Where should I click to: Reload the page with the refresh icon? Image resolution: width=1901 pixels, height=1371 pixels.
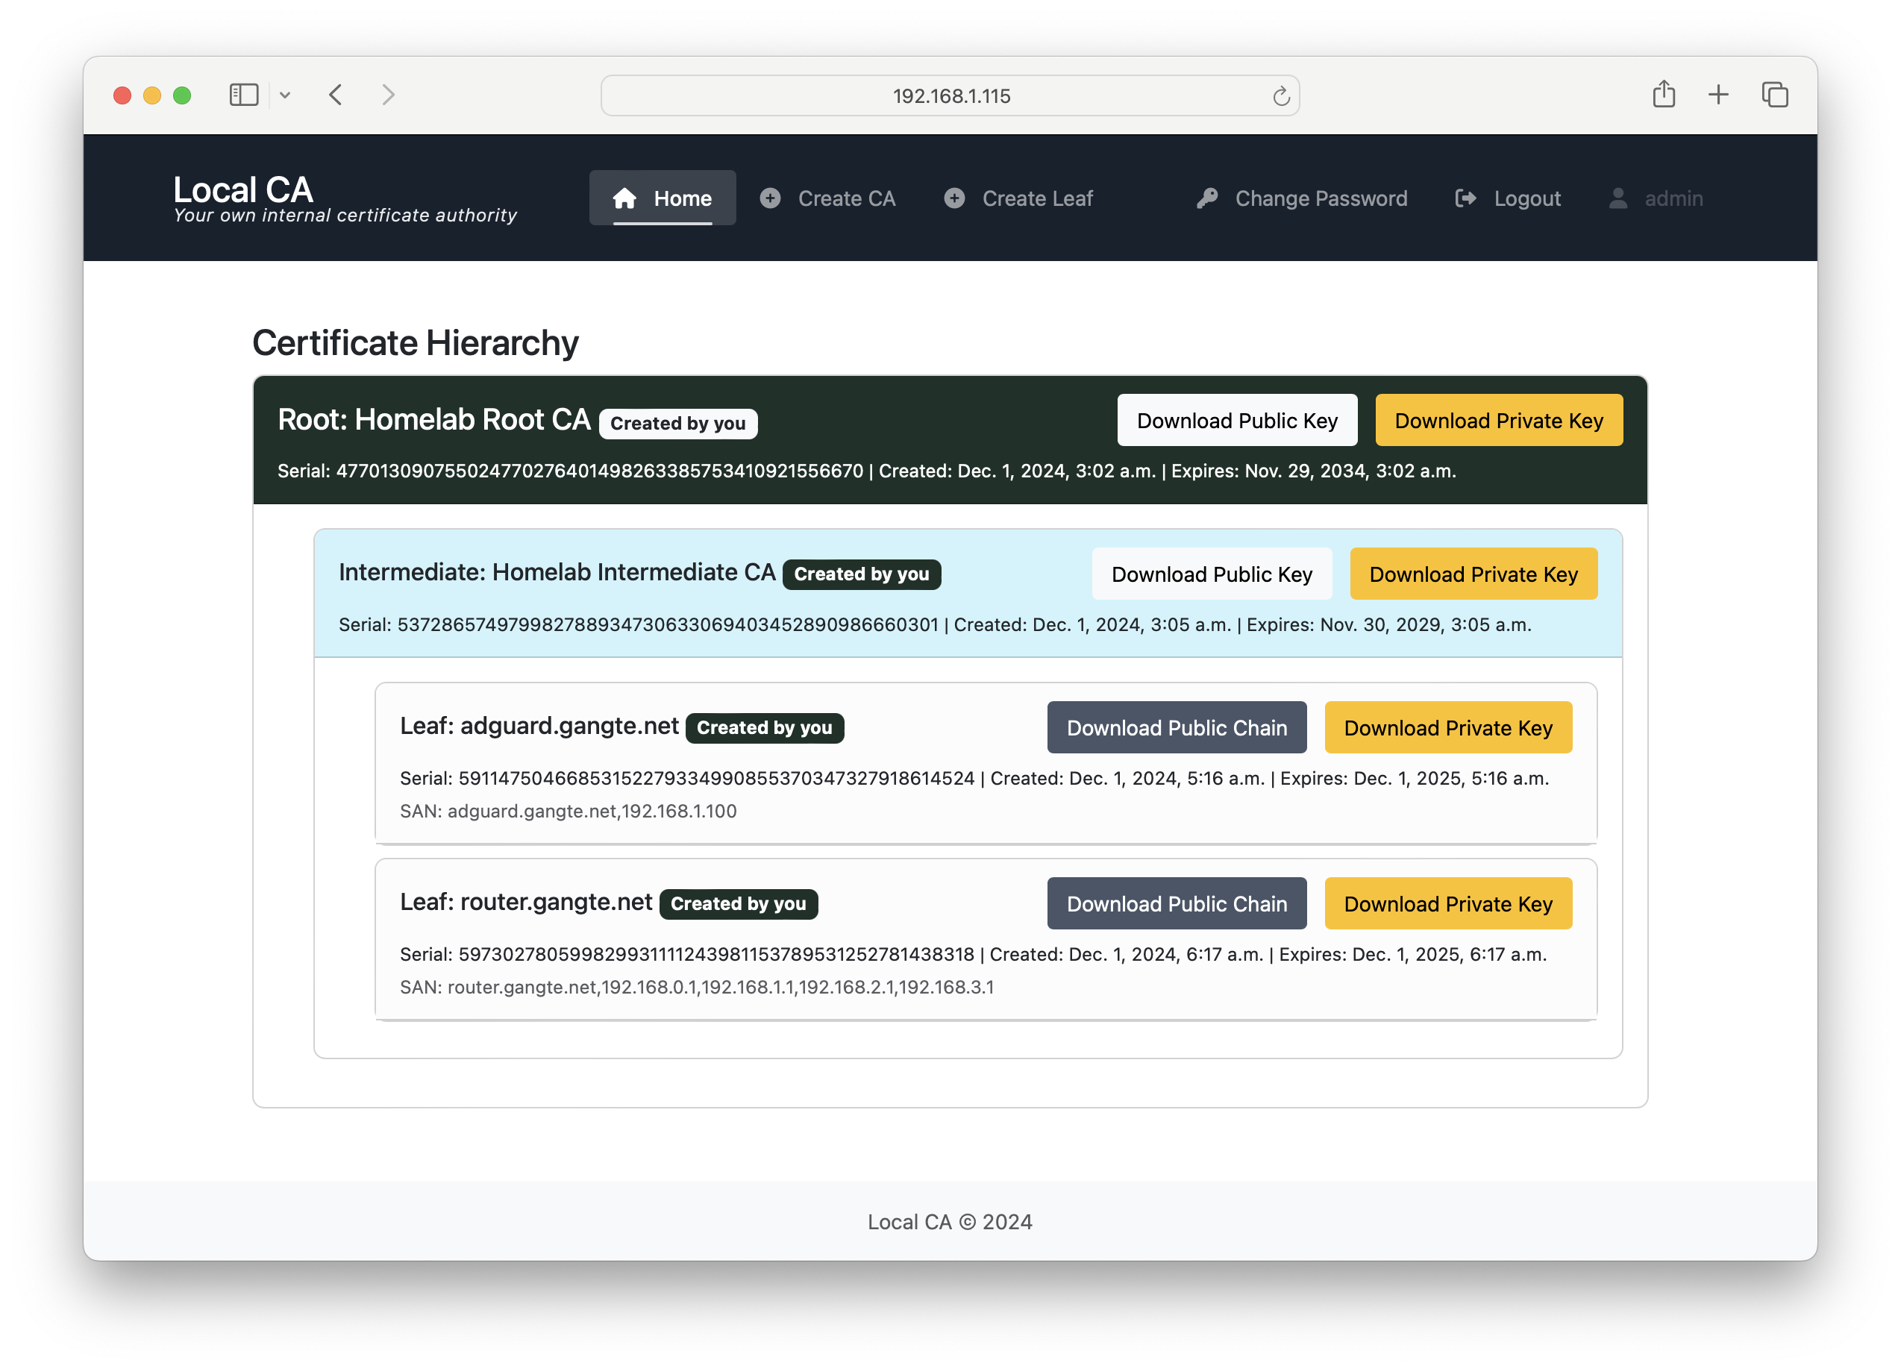tap(1281, 96)
